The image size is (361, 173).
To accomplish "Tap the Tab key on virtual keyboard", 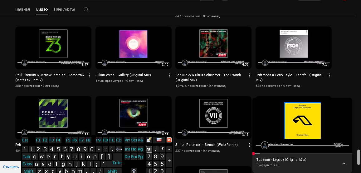I will coord(27,157).
